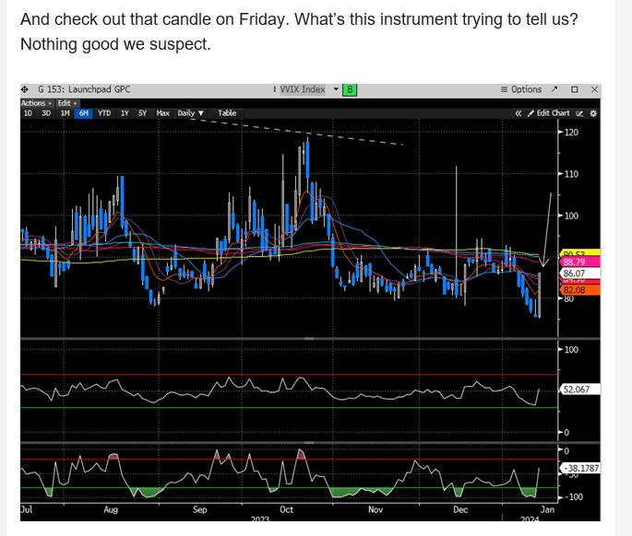The width and height of the screenshot is (632, 536).
Task: Select the 1M time range
Action: point(65,113)
